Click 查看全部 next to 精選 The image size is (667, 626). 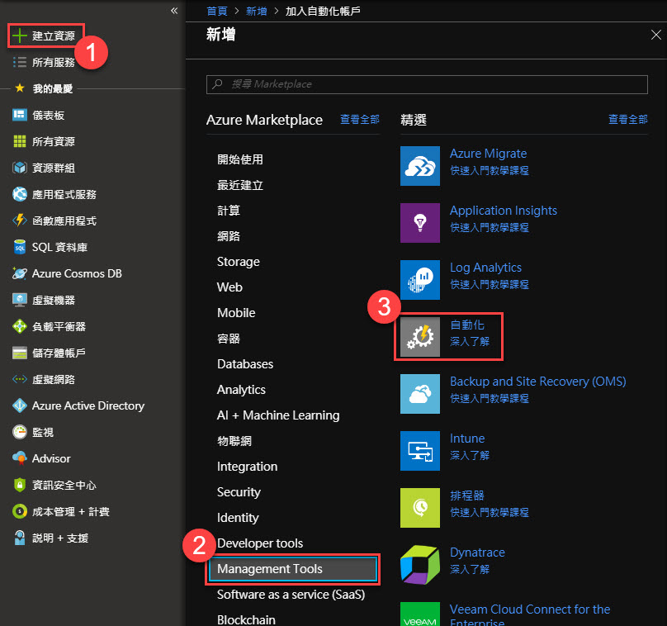628,120
